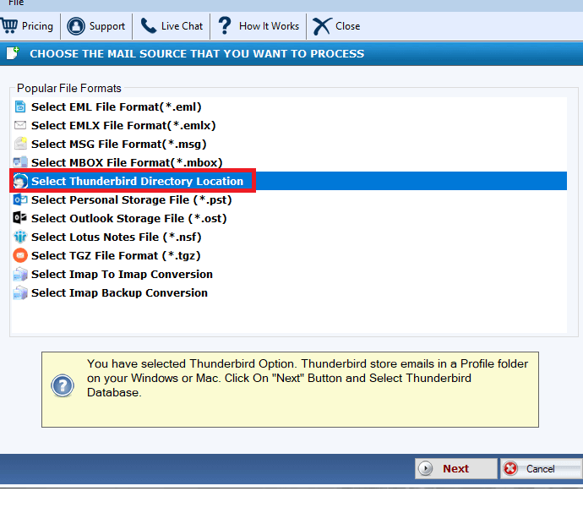The width and height of the screenshot is (583, 513).
Task: Click the new document icon in header banner
Action: click(13, 53)
